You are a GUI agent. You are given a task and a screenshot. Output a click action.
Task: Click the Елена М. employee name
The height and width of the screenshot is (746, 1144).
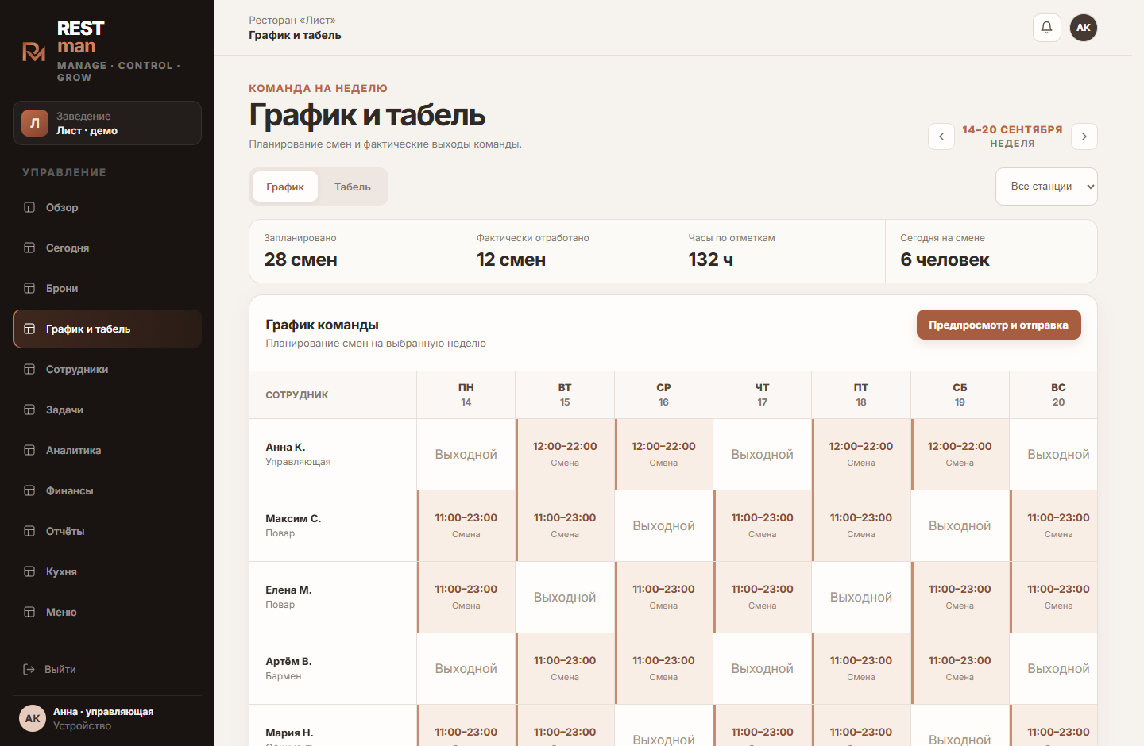click(x=288, y=590)
